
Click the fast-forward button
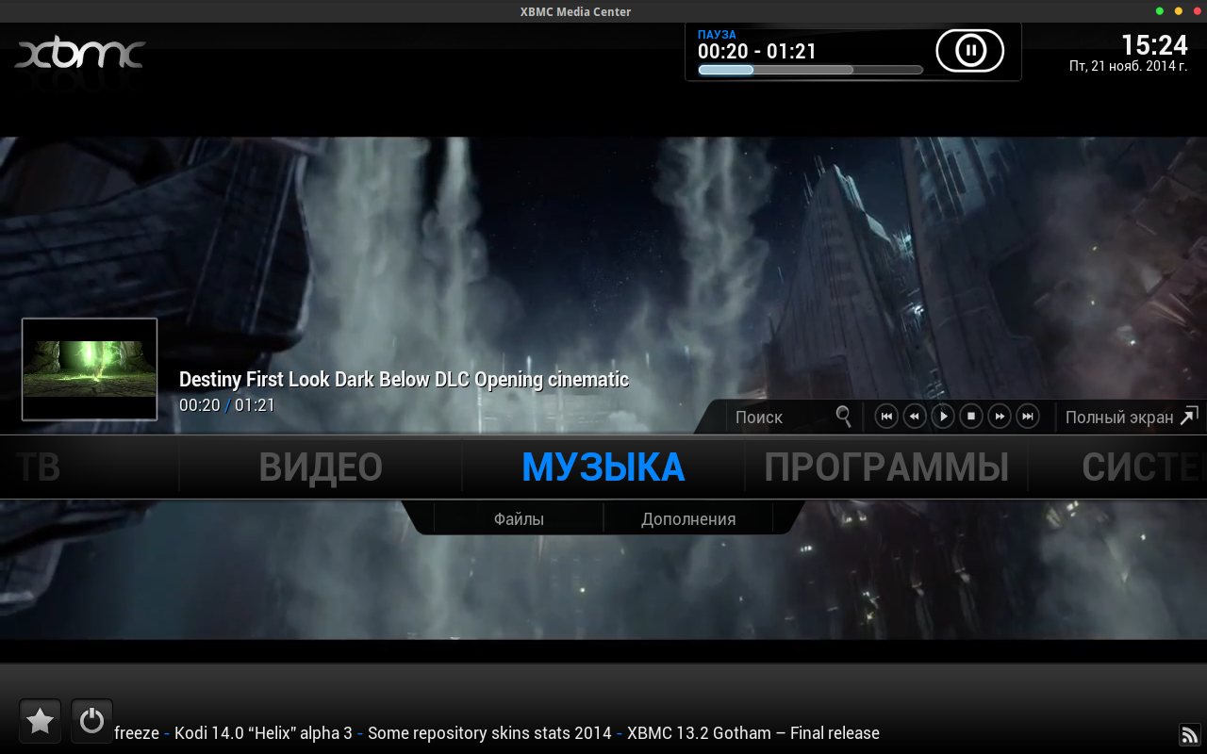[x=1000, y=417]
